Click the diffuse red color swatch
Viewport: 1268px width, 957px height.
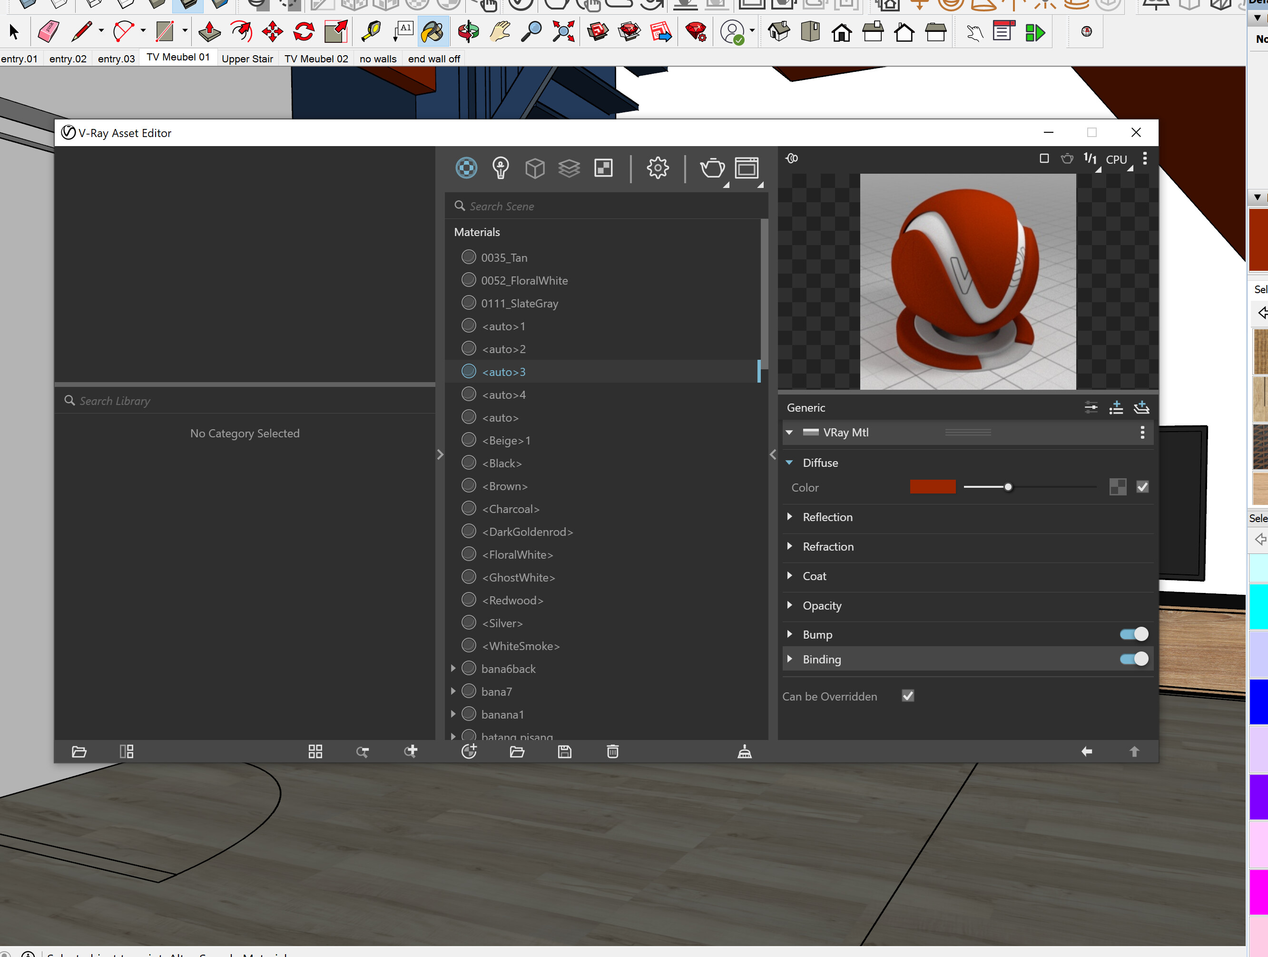932,487
